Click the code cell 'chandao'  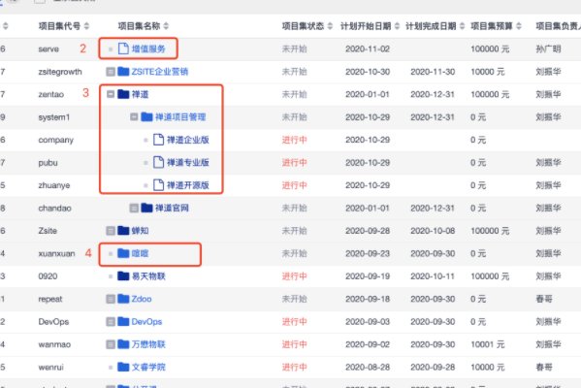coord(55,208)
